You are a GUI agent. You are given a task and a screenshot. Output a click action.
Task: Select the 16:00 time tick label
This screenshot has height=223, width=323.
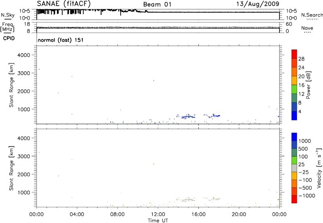pos(198,215)
